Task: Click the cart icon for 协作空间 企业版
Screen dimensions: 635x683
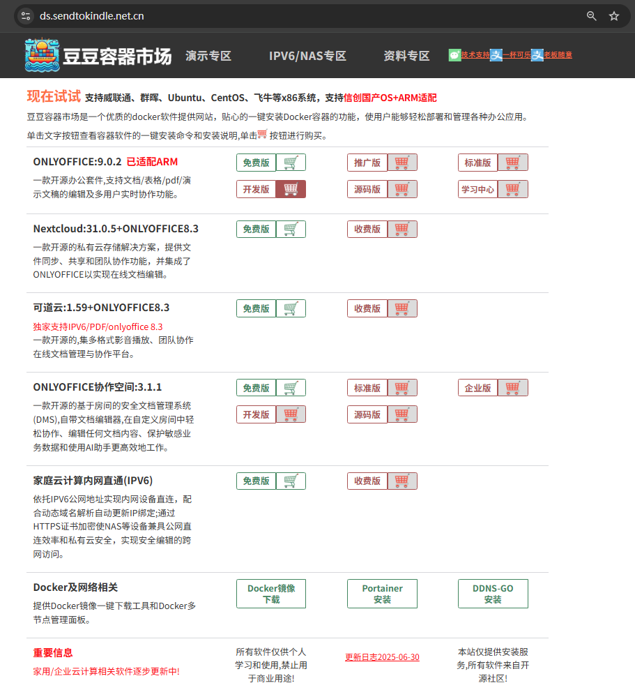Action: 513,388
